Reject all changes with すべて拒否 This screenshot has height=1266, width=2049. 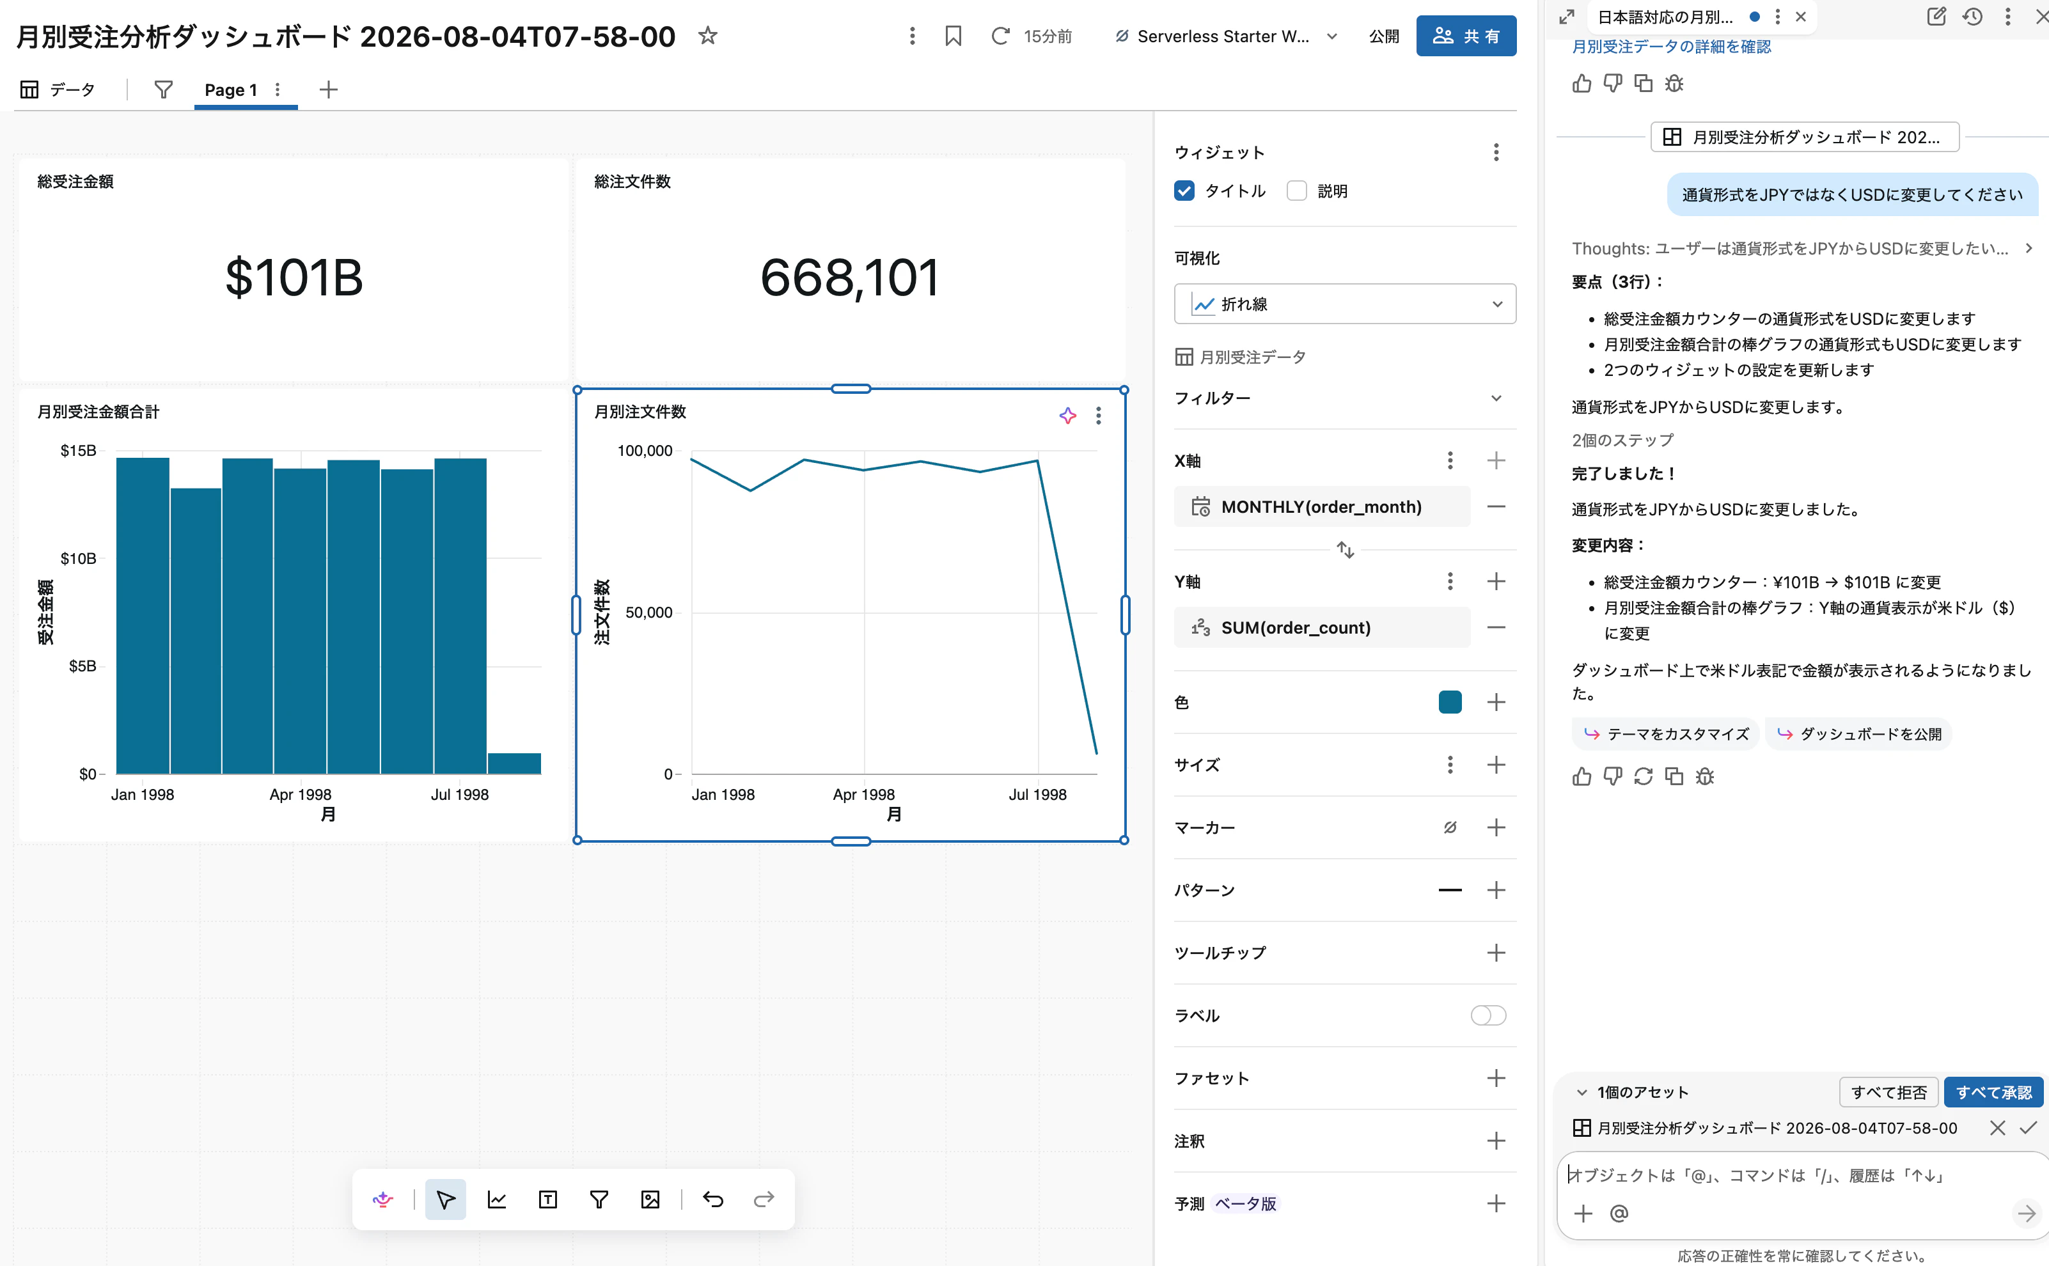click(x=1888, y=1092)
